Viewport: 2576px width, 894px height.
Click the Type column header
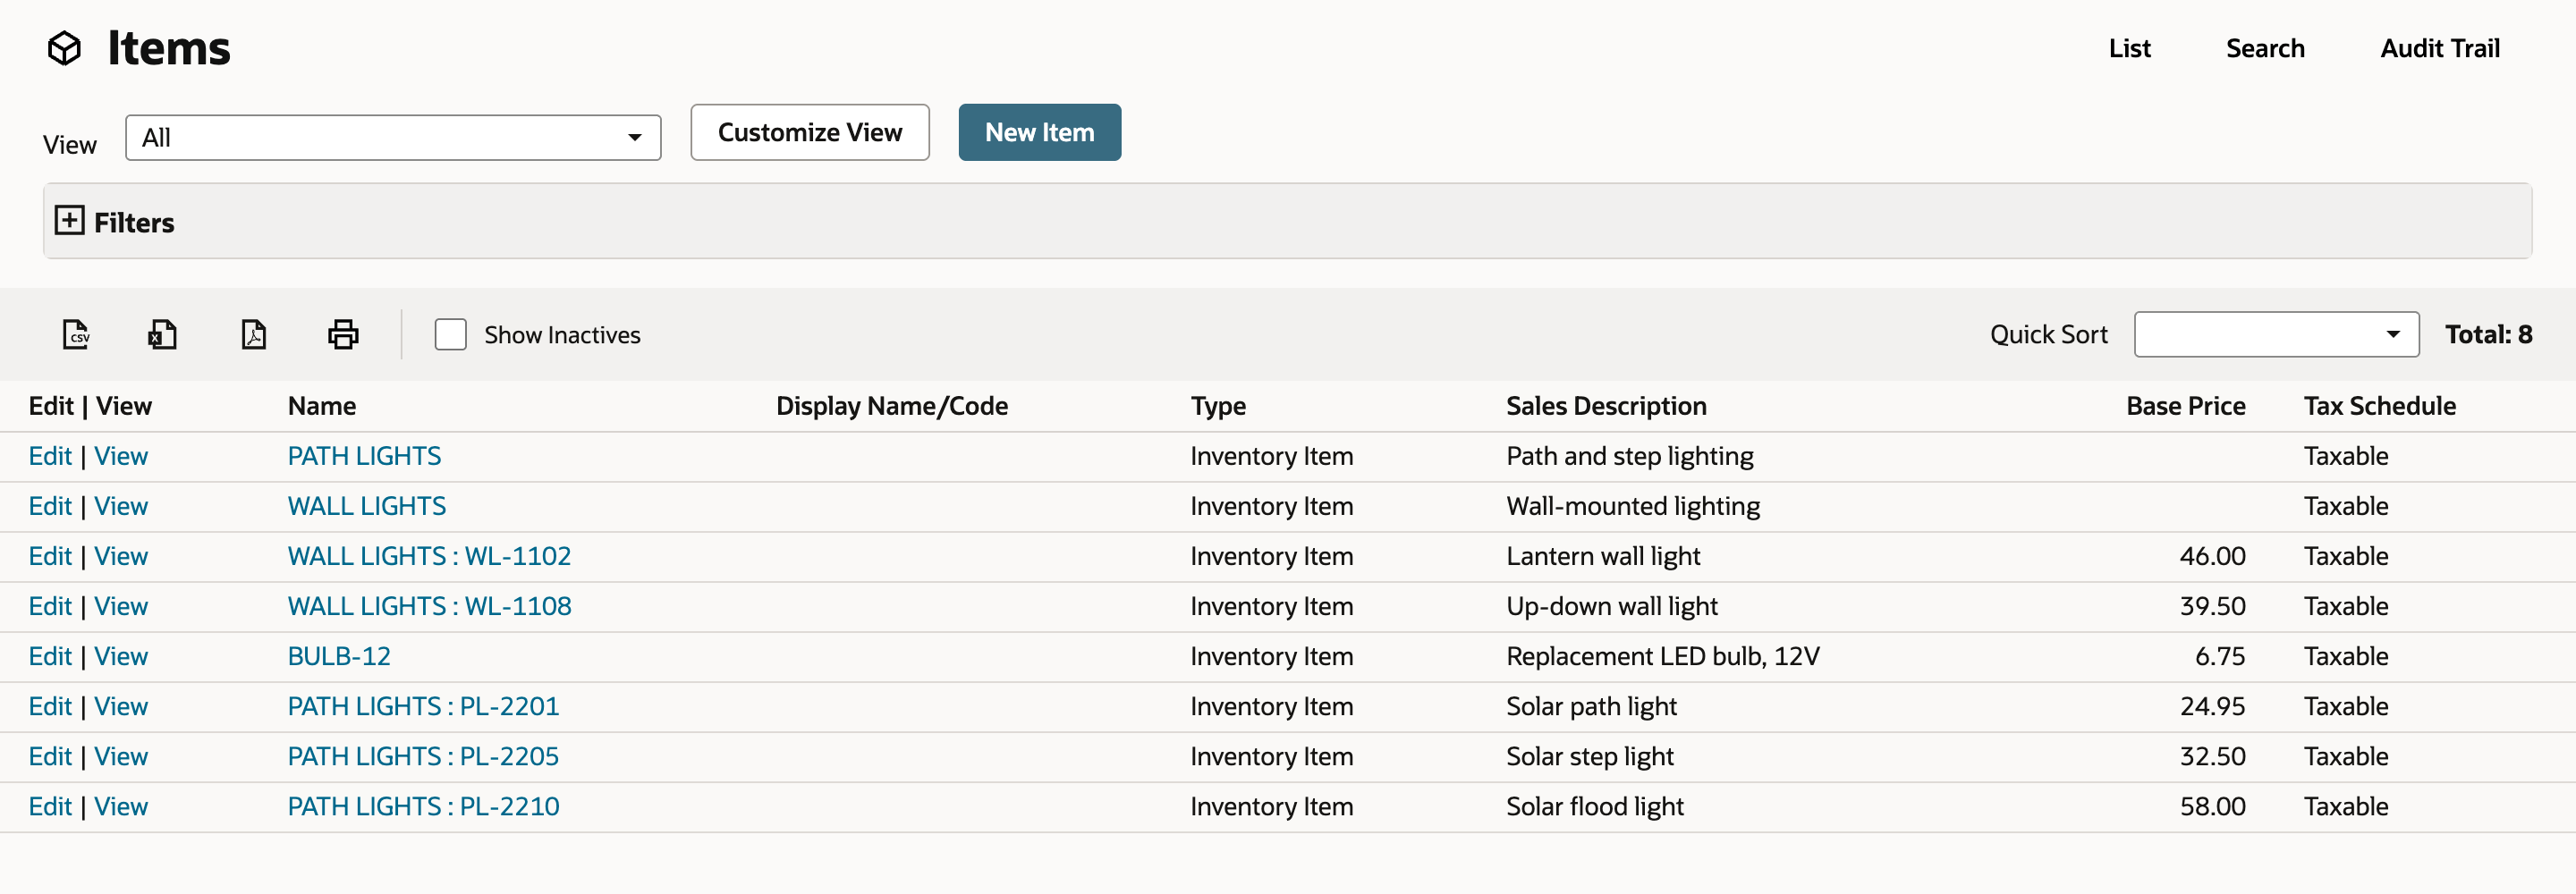pos(1218,406)
